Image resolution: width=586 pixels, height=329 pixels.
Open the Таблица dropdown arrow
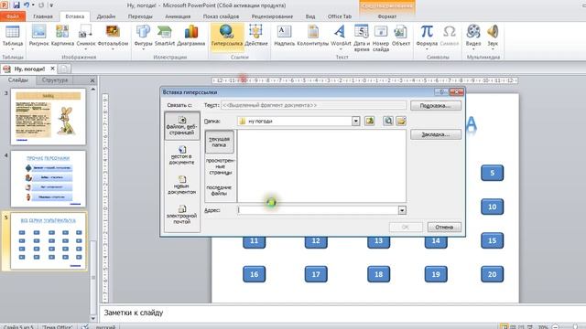(12, 49)
